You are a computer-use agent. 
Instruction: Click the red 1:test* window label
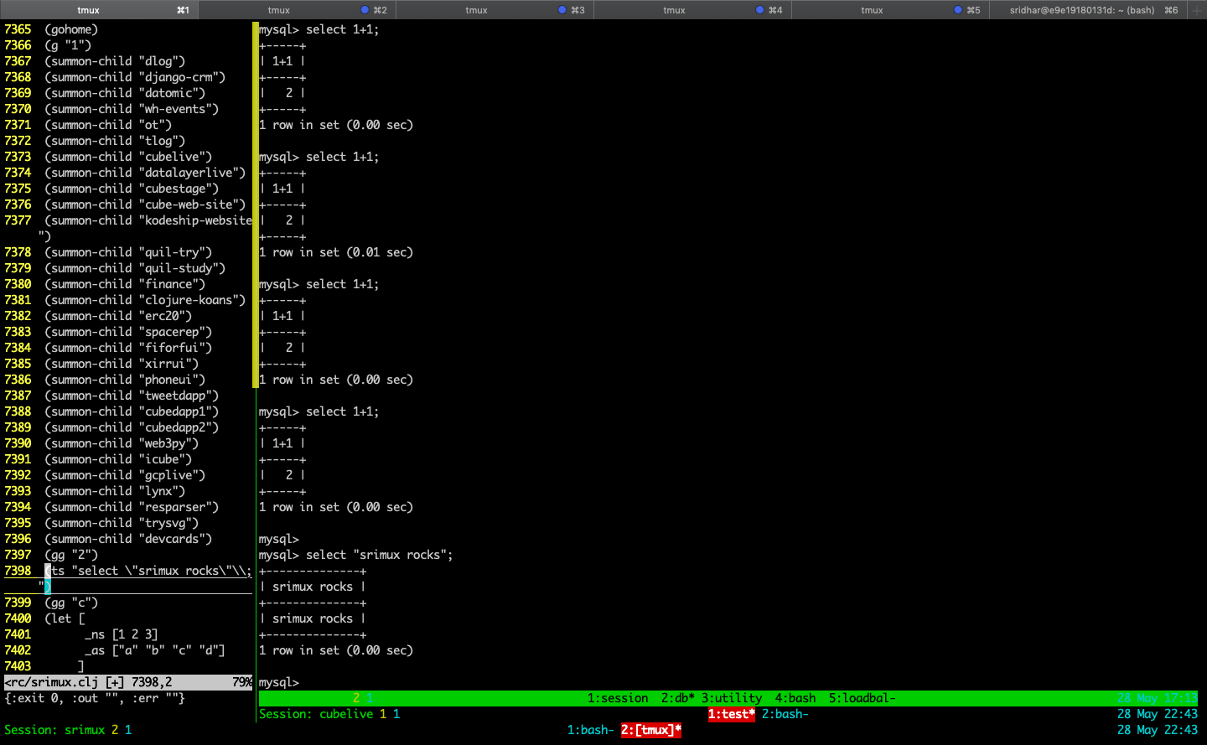[x=732, y=714]
